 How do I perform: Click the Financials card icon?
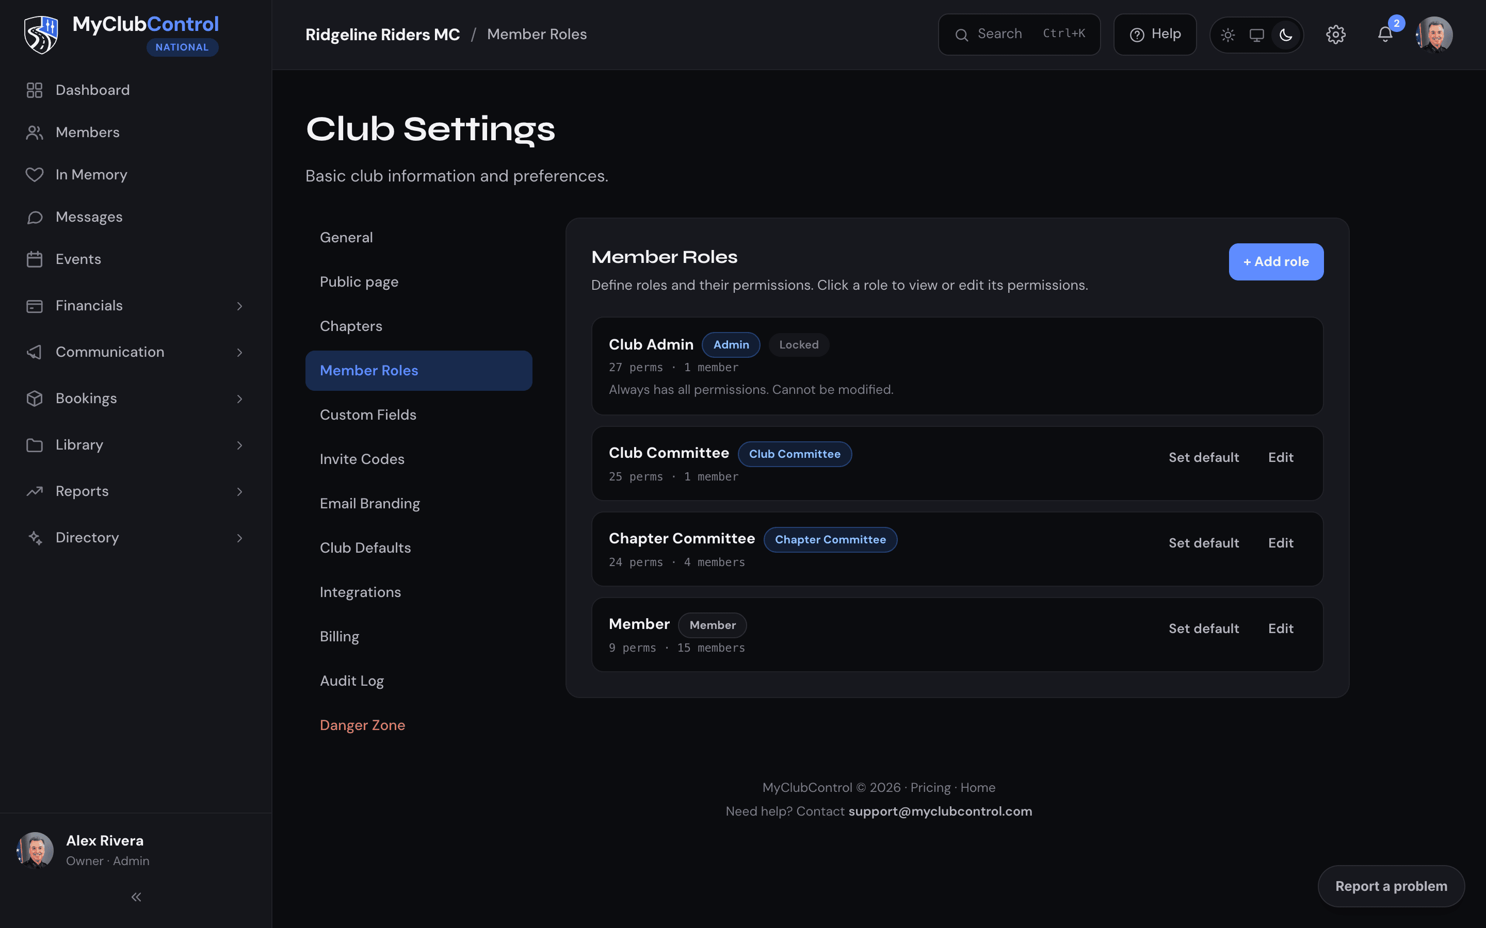[x=35, y=306]
